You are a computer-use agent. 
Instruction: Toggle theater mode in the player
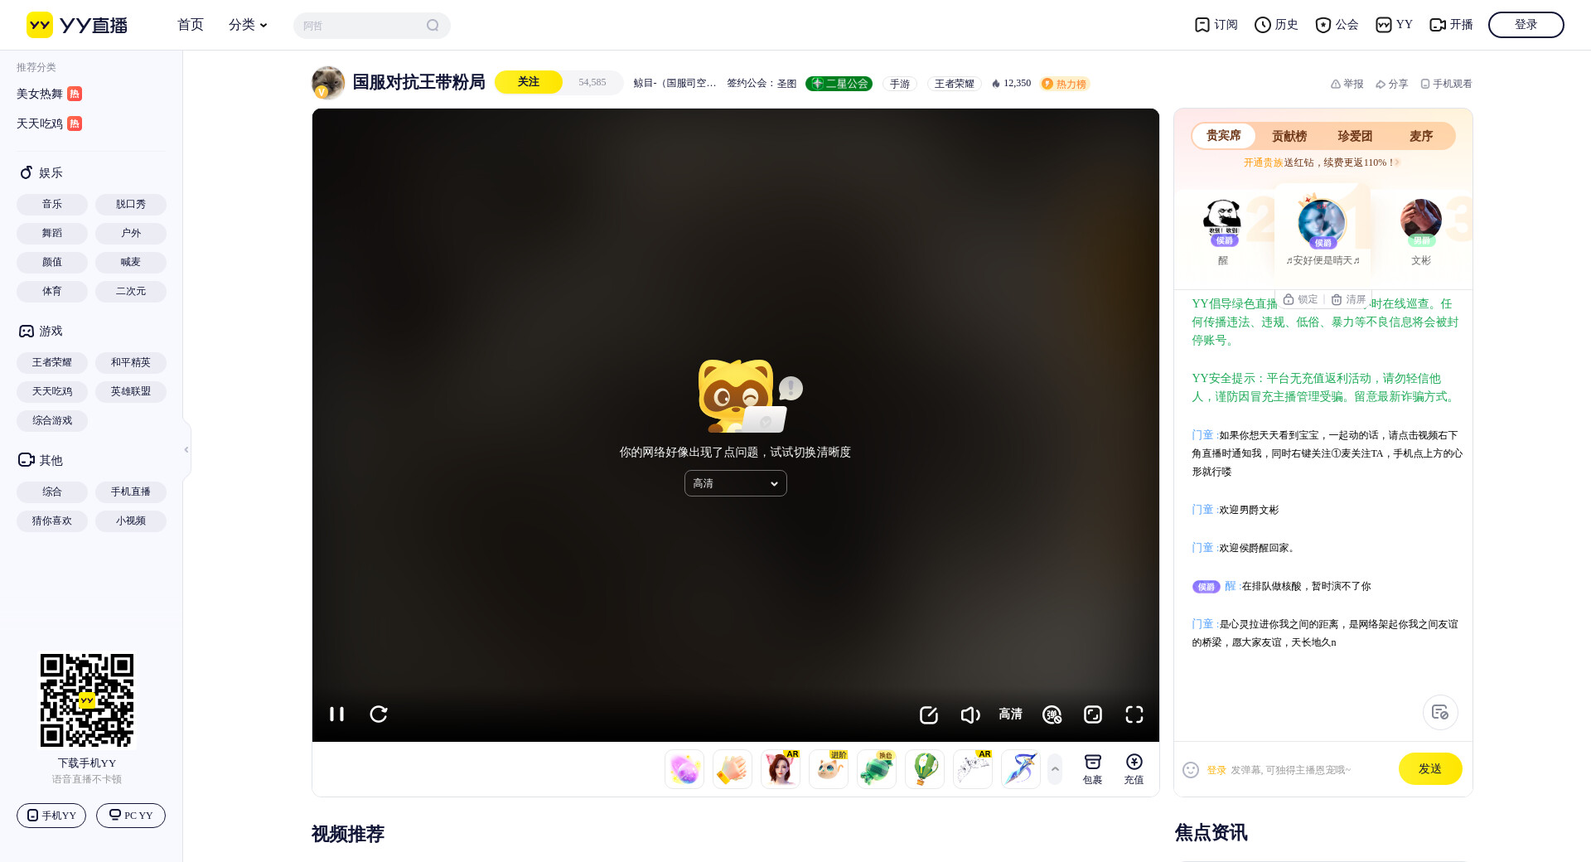click(x=1093, y=714)
